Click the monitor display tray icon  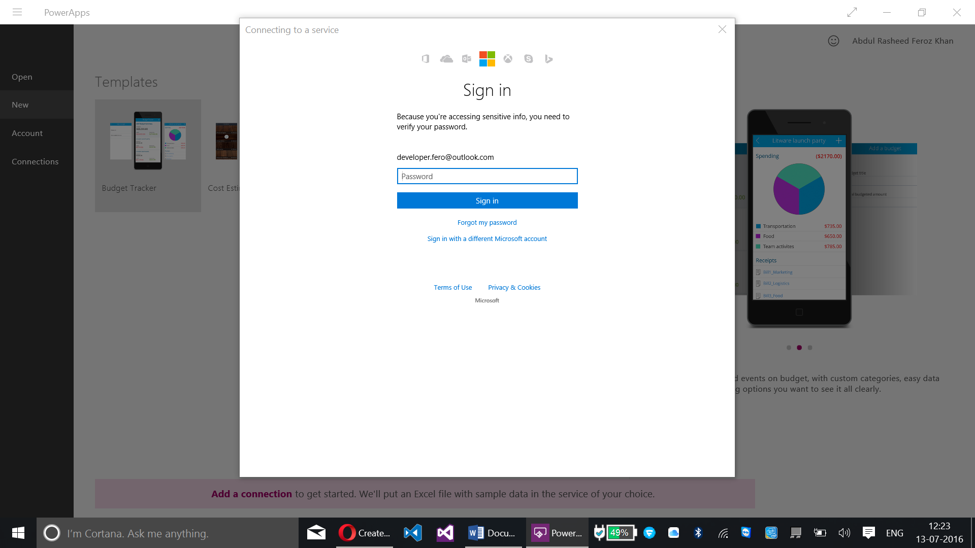point(796,533)
